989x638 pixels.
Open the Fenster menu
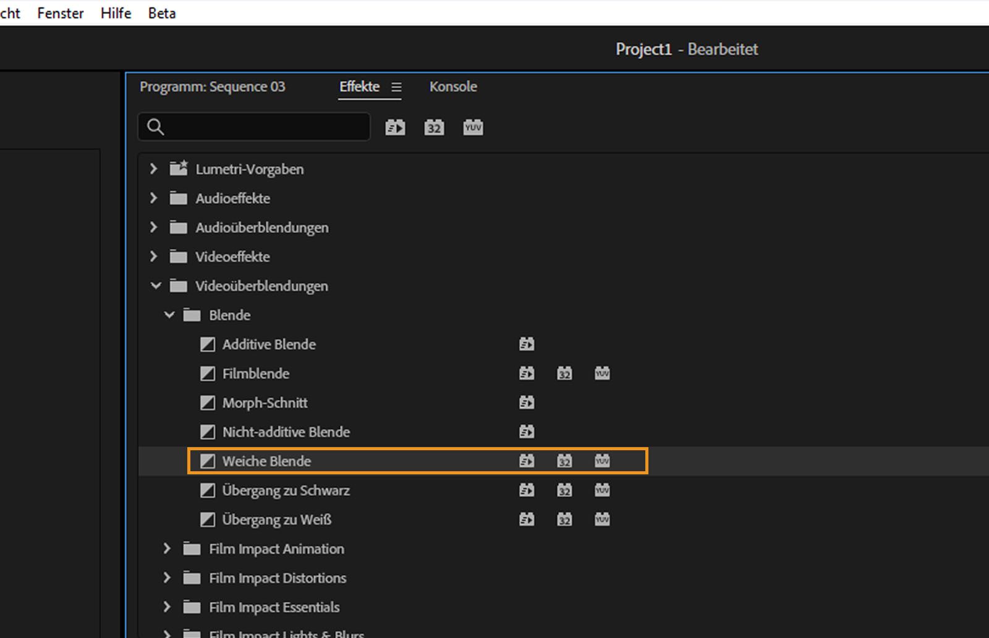tap(60, 13)
